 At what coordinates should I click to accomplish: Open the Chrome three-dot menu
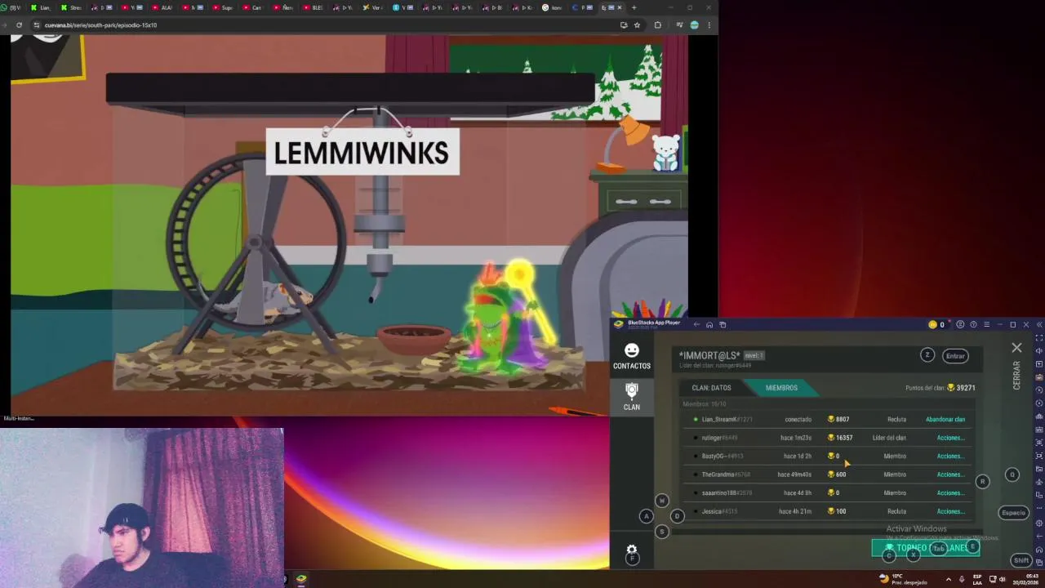click(x=709, y=24)
